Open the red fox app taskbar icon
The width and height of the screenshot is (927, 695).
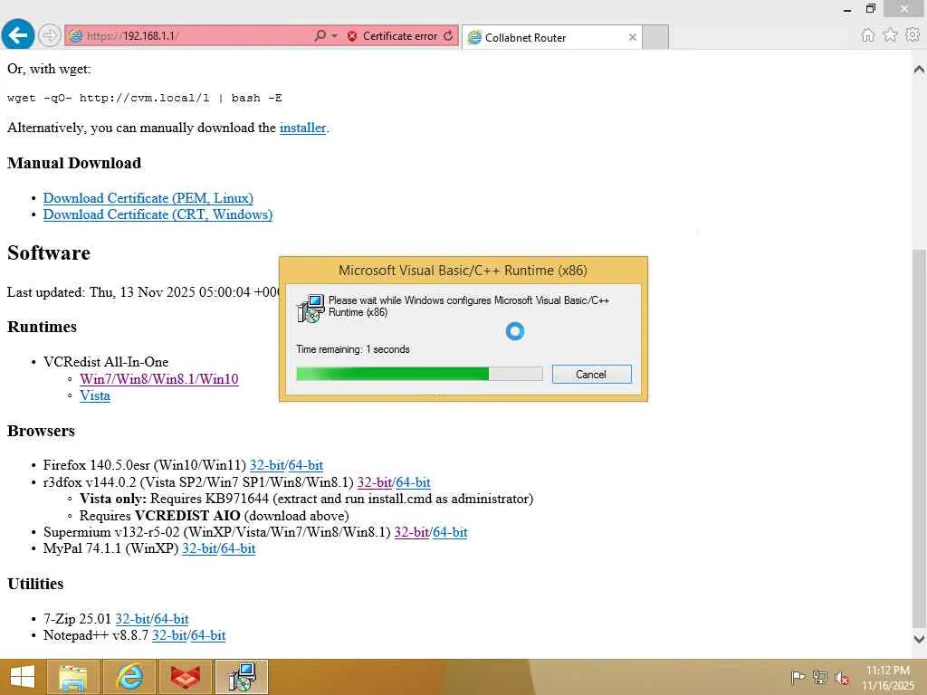click(185, 677)
